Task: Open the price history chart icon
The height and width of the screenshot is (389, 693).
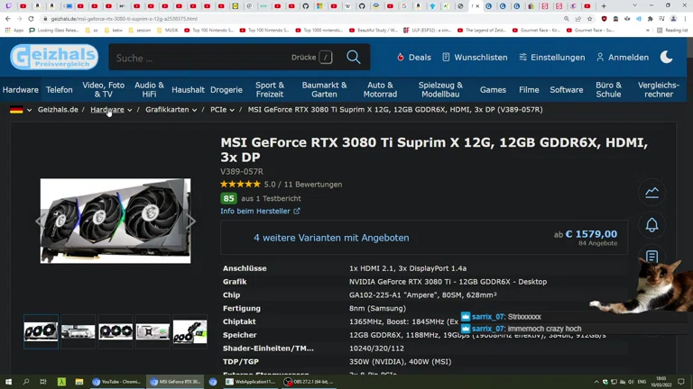Action: [651, 192]
